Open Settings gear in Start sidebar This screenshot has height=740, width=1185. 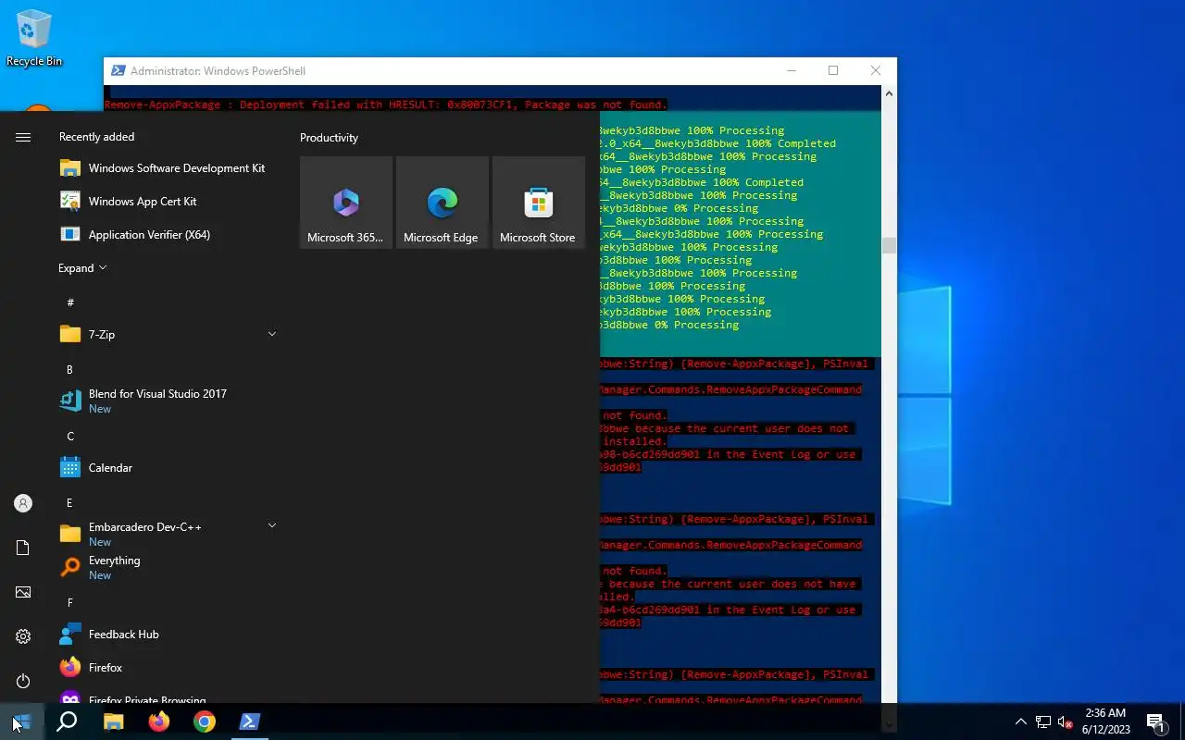pyautogui.click(x=23, y=636)
